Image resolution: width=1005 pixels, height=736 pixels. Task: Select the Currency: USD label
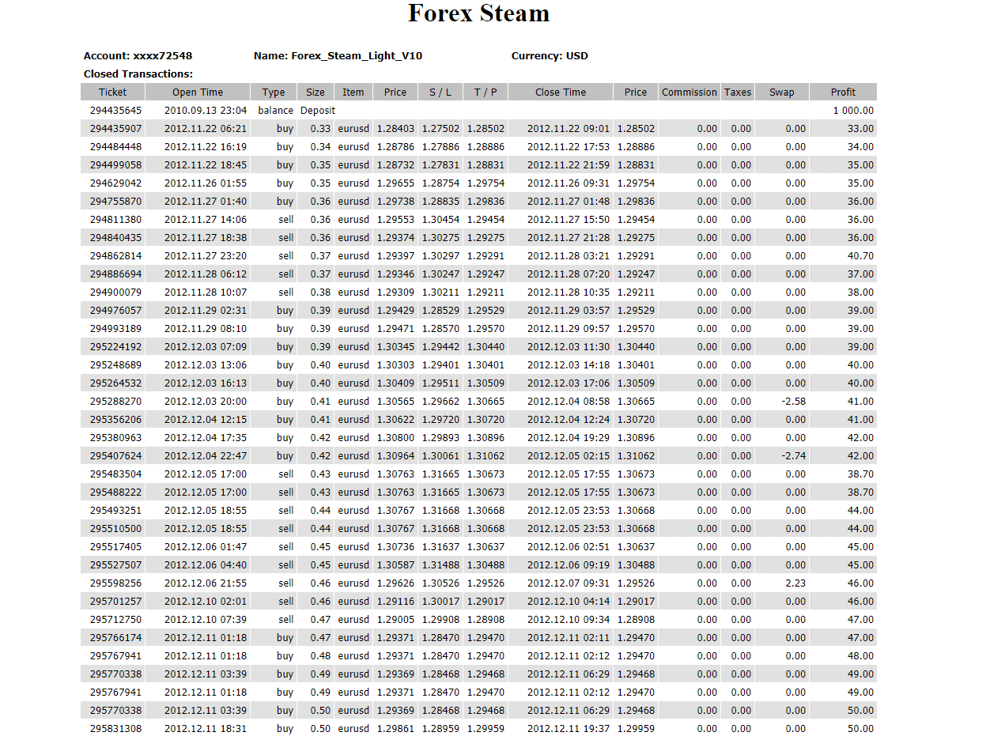click(550, 56)
